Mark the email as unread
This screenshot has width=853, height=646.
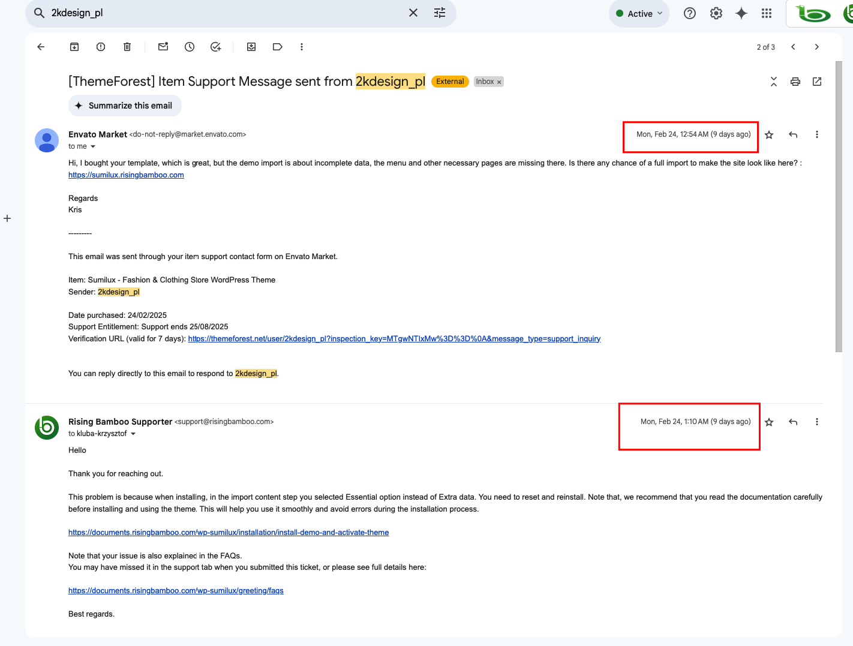(x=163, y=47)
